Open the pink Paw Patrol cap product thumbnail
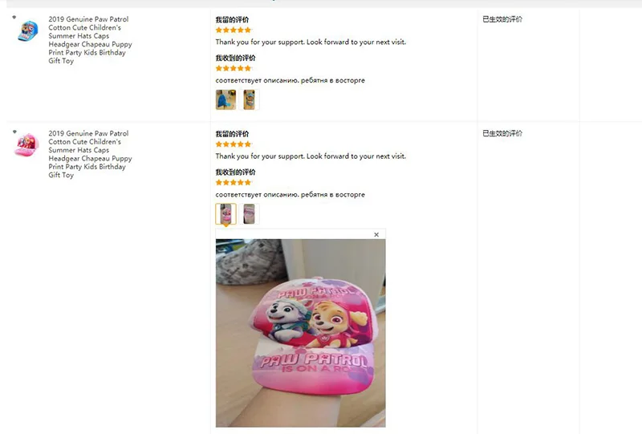 point(26,145)
